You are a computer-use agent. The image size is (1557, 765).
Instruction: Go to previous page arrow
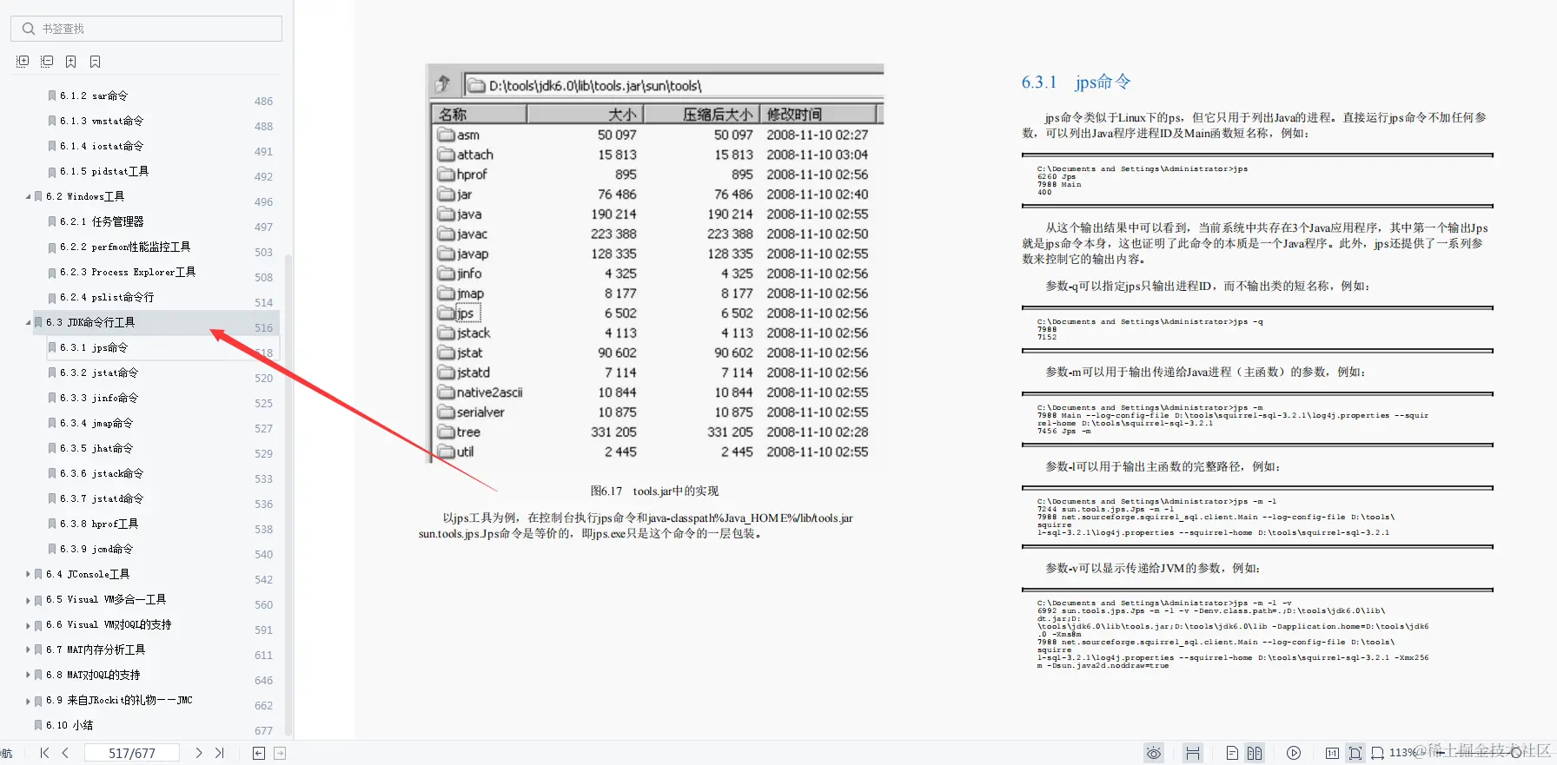pyautogui.click(x=65, y=753)
